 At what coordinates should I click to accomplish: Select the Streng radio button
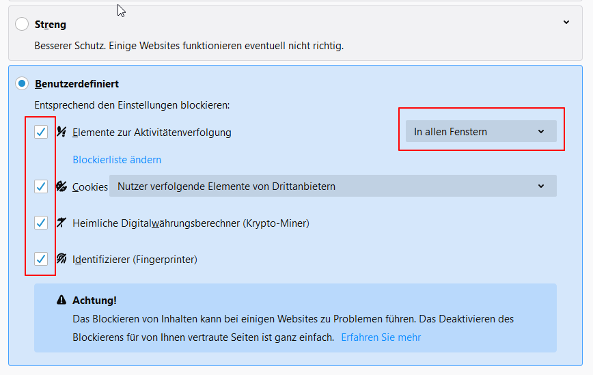22,25
